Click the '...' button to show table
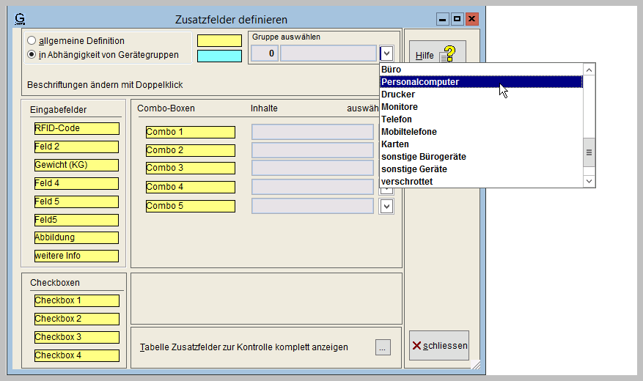 (383, 348)
